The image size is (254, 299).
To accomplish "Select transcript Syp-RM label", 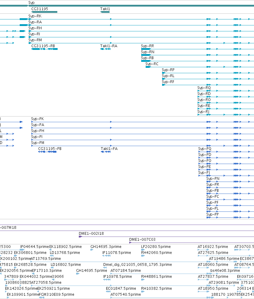I will [35, 40].
